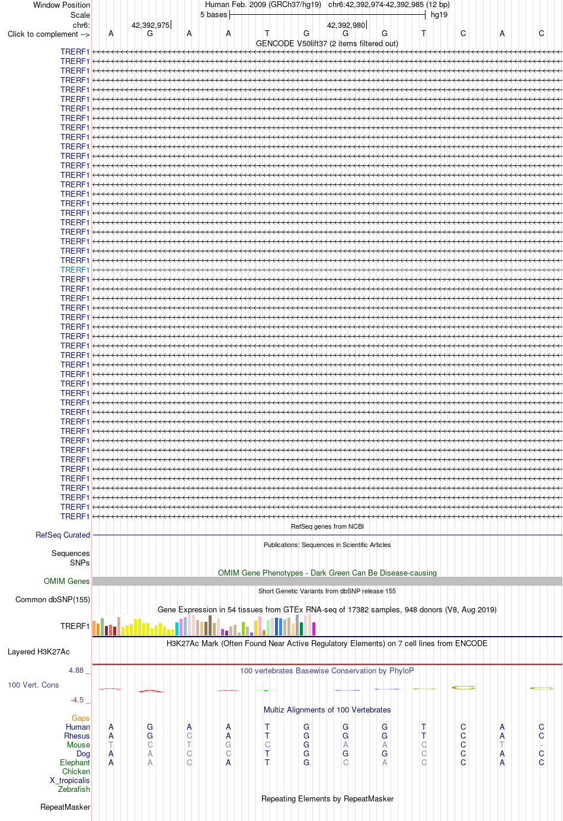Click the 'Click to complement -->' label

pos(49,34)
